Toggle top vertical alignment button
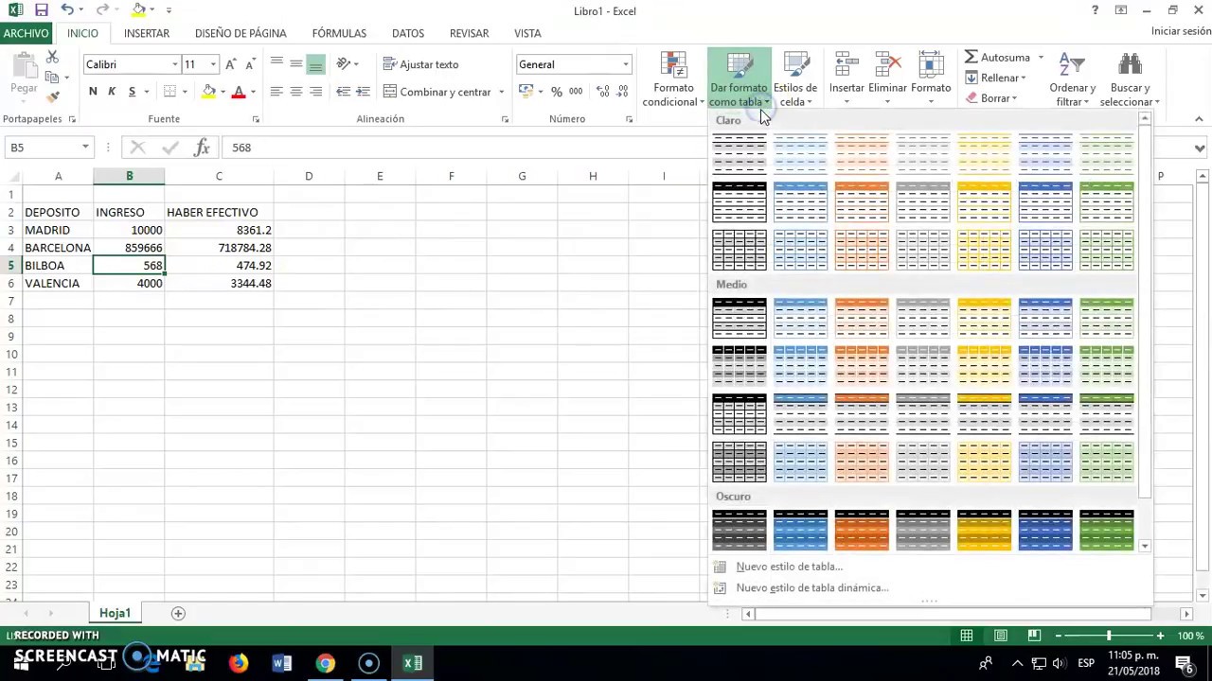The width and height of the screenshot is (1212, 681). point(276,64)
